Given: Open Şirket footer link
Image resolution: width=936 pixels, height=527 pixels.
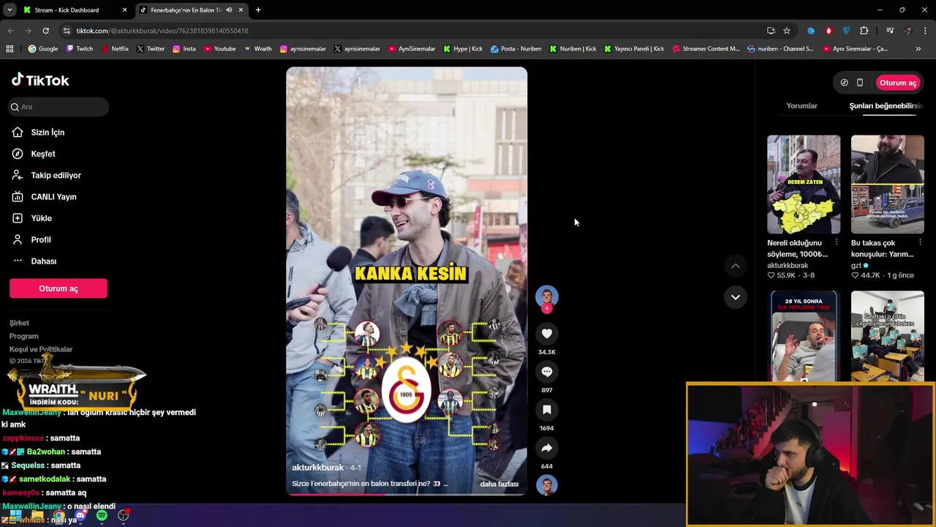Looking at the screenshot, I should point(19,323).
